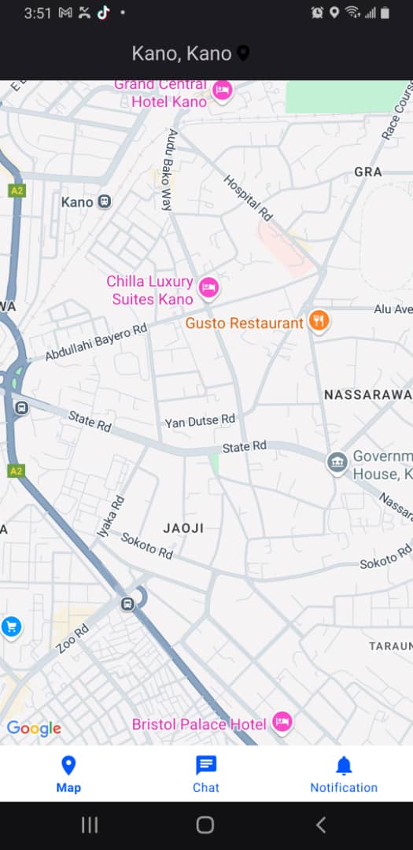
Task: Select the blue shopping cart marker
Action: click(11, 627)
